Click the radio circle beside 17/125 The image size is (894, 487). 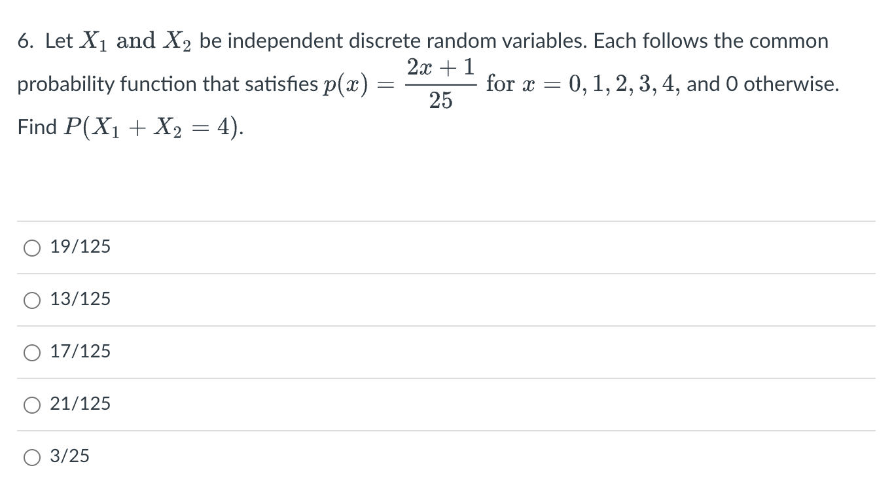coord(31,352)
